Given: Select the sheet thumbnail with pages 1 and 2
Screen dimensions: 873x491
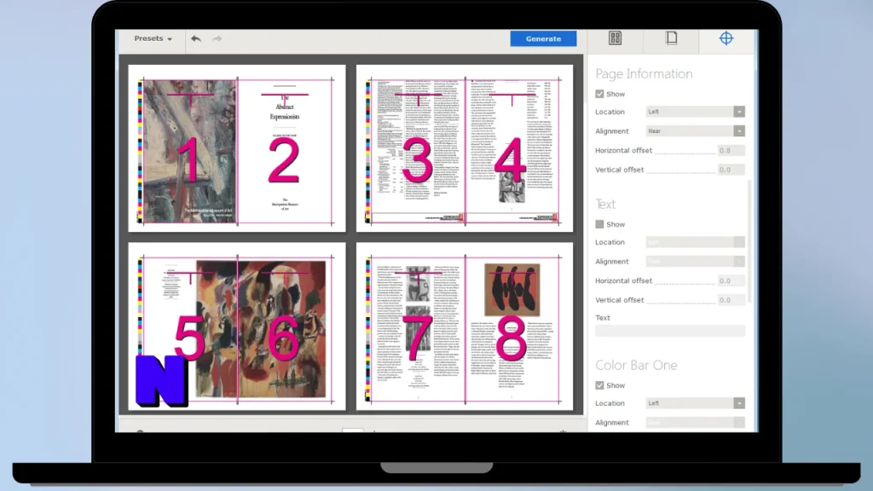Looking at the screenshot, I should [237, 148].
